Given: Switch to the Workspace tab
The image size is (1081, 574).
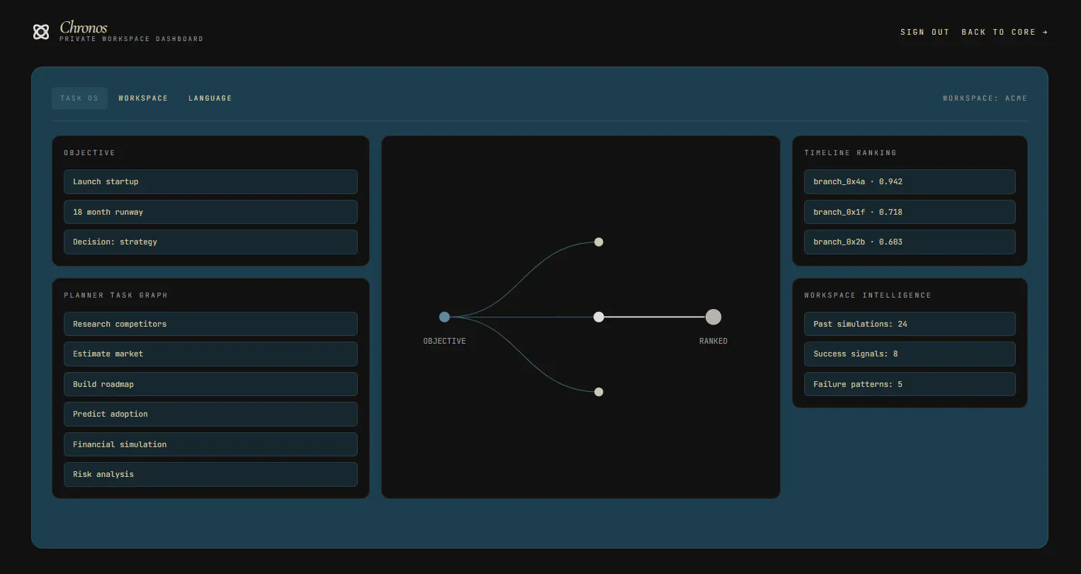Looking at the screenshot, I should point(143,98).
